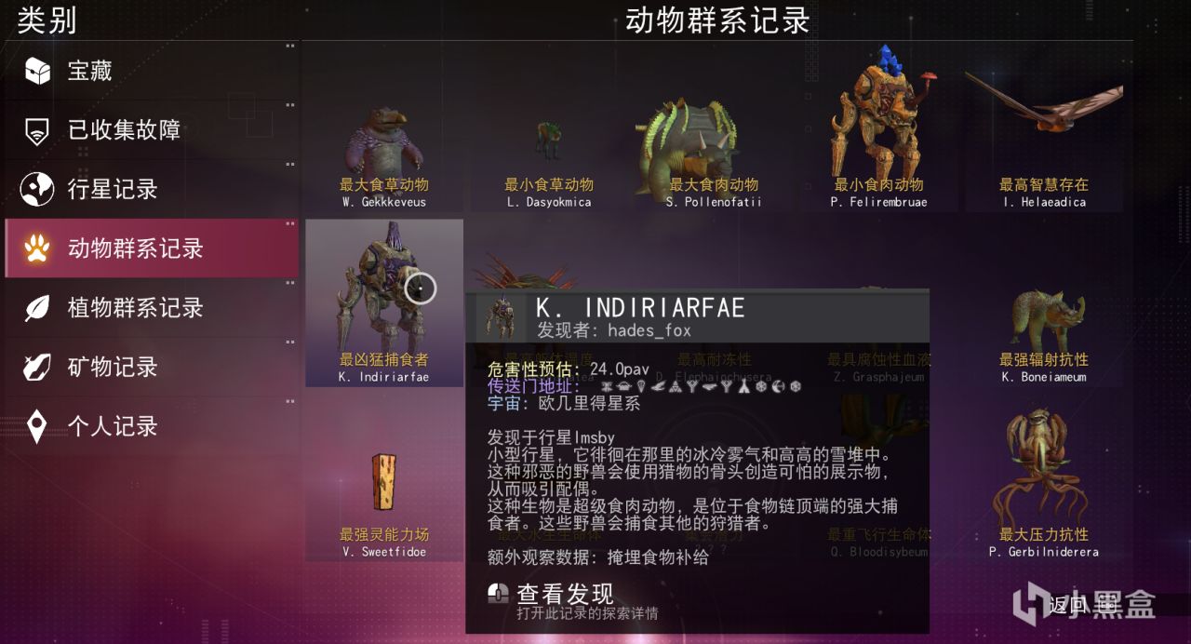Click the signal shield icon beside 已收集故障
Viewport: 1191px width, 644px height.
tap(37, 130)
